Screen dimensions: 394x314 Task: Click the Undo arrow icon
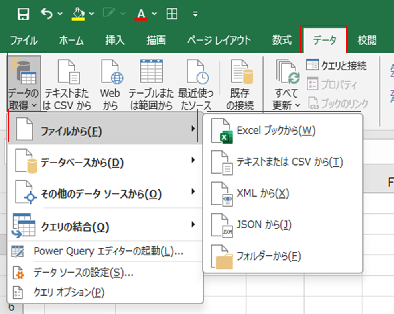pos(47,14)
